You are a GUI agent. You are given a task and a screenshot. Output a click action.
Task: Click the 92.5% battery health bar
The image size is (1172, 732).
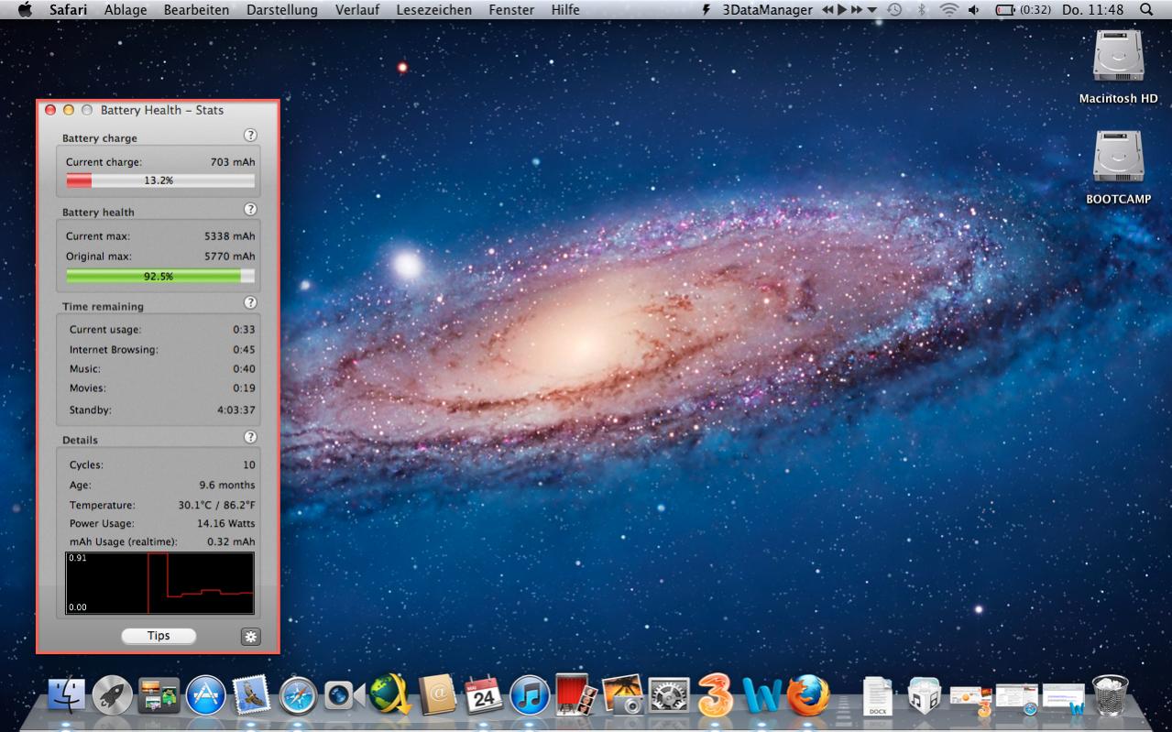(160, 276)
